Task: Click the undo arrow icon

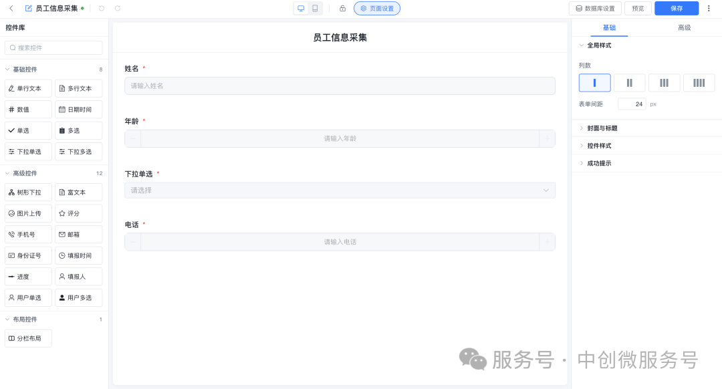Action: 102,8
